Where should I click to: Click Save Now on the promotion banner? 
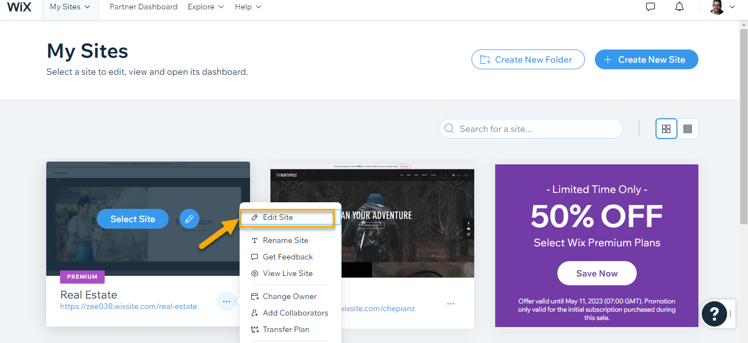point(597,273)
